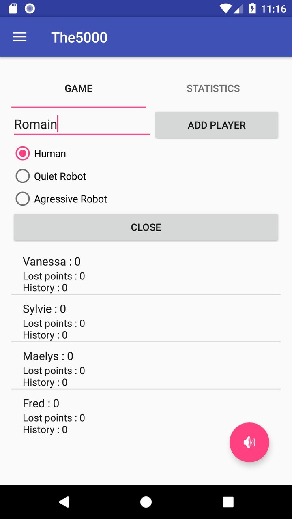Viewport: 292px width, 519px height.
Task: Tap the pink sound speaker button
Action: pyautogui.click(x=249, y=442)
